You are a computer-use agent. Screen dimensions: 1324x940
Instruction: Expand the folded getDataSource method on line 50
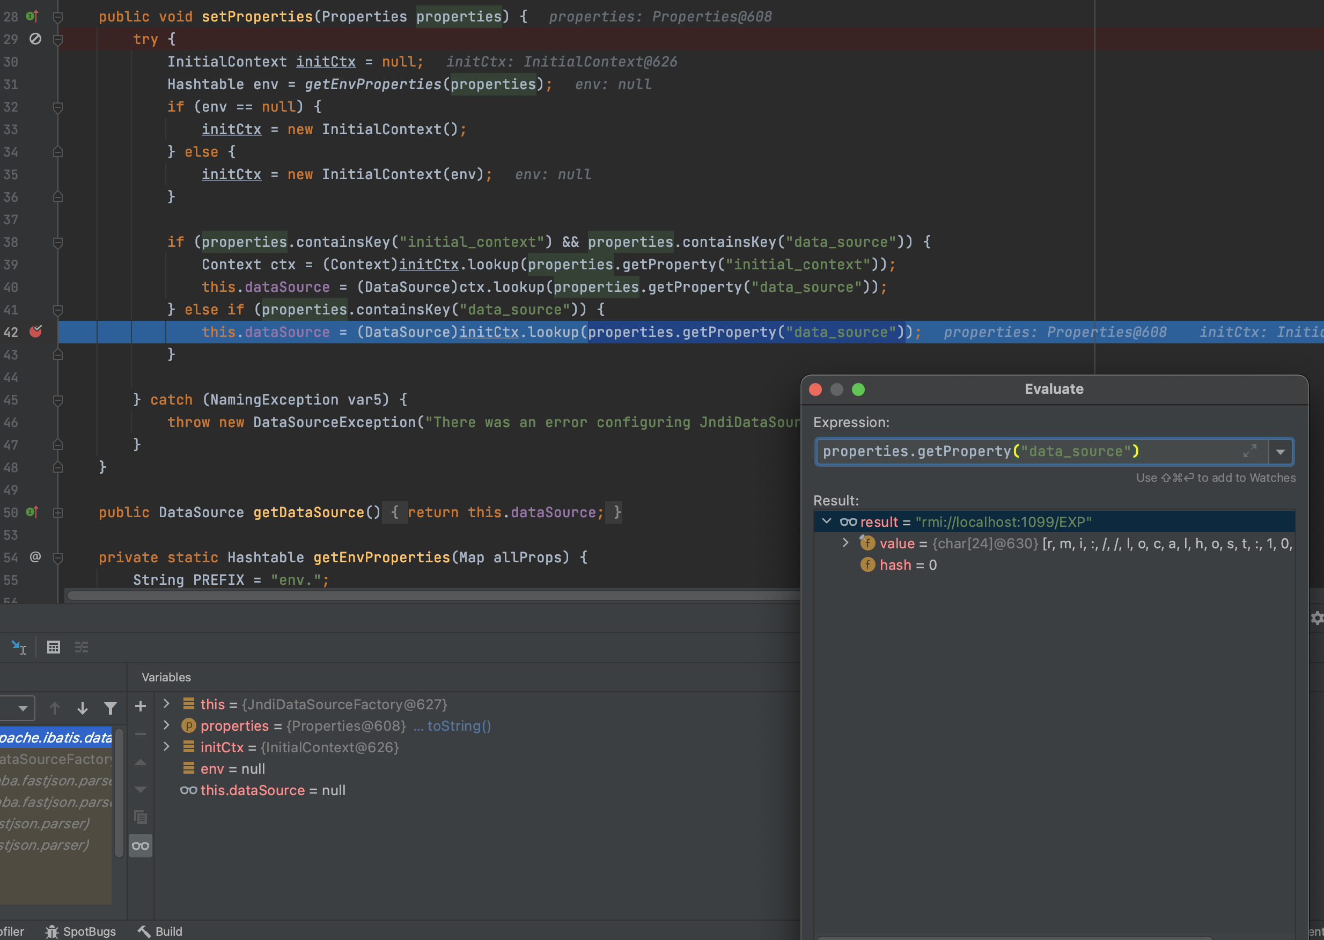click(x=58, y=512)
